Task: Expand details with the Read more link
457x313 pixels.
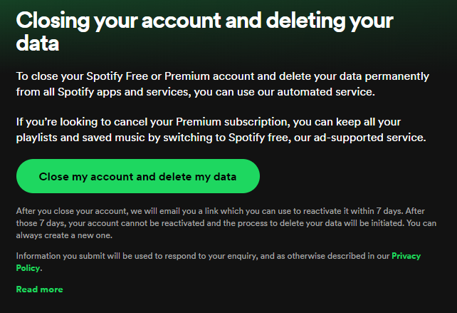Action: (x=39, y=289)
